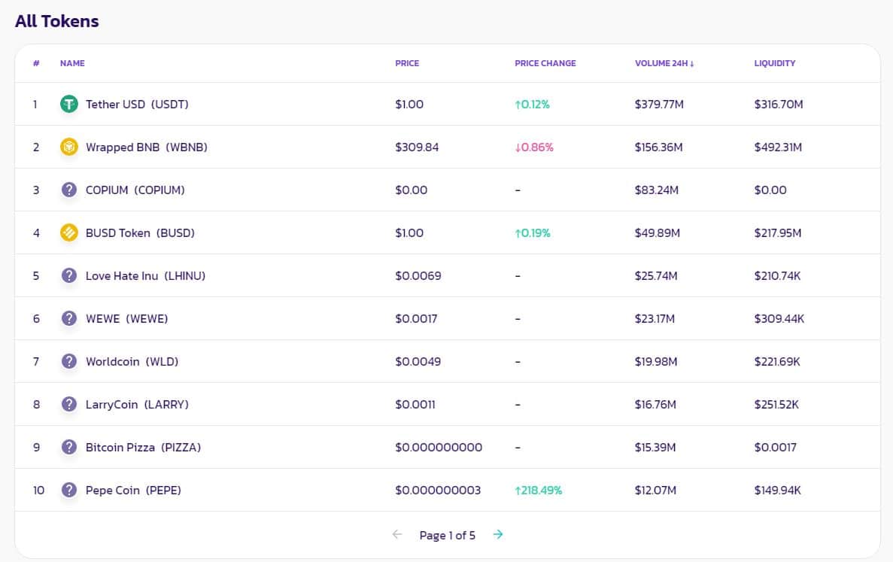This screenshot has width=893, height=562.
Task: Click the $309.84 price value
Action: [417, 147]
